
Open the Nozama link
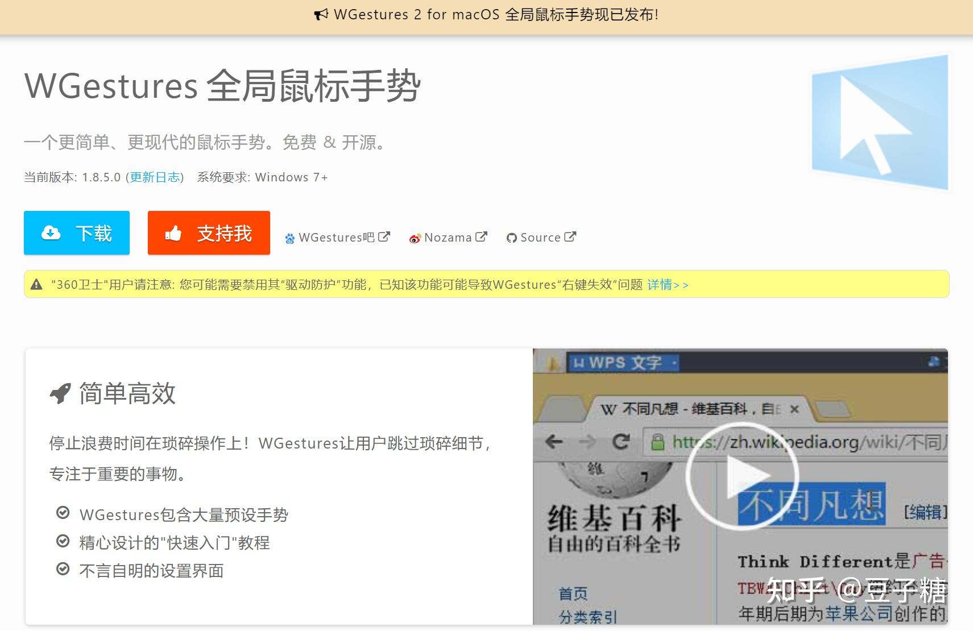pos(448,238)
